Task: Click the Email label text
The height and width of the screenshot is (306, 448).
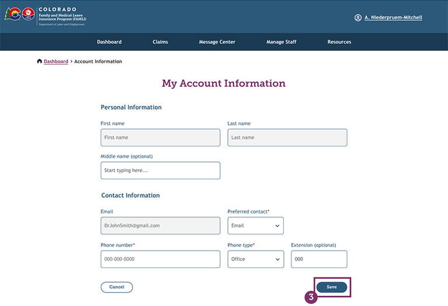Action: click(x=107, y=212)
